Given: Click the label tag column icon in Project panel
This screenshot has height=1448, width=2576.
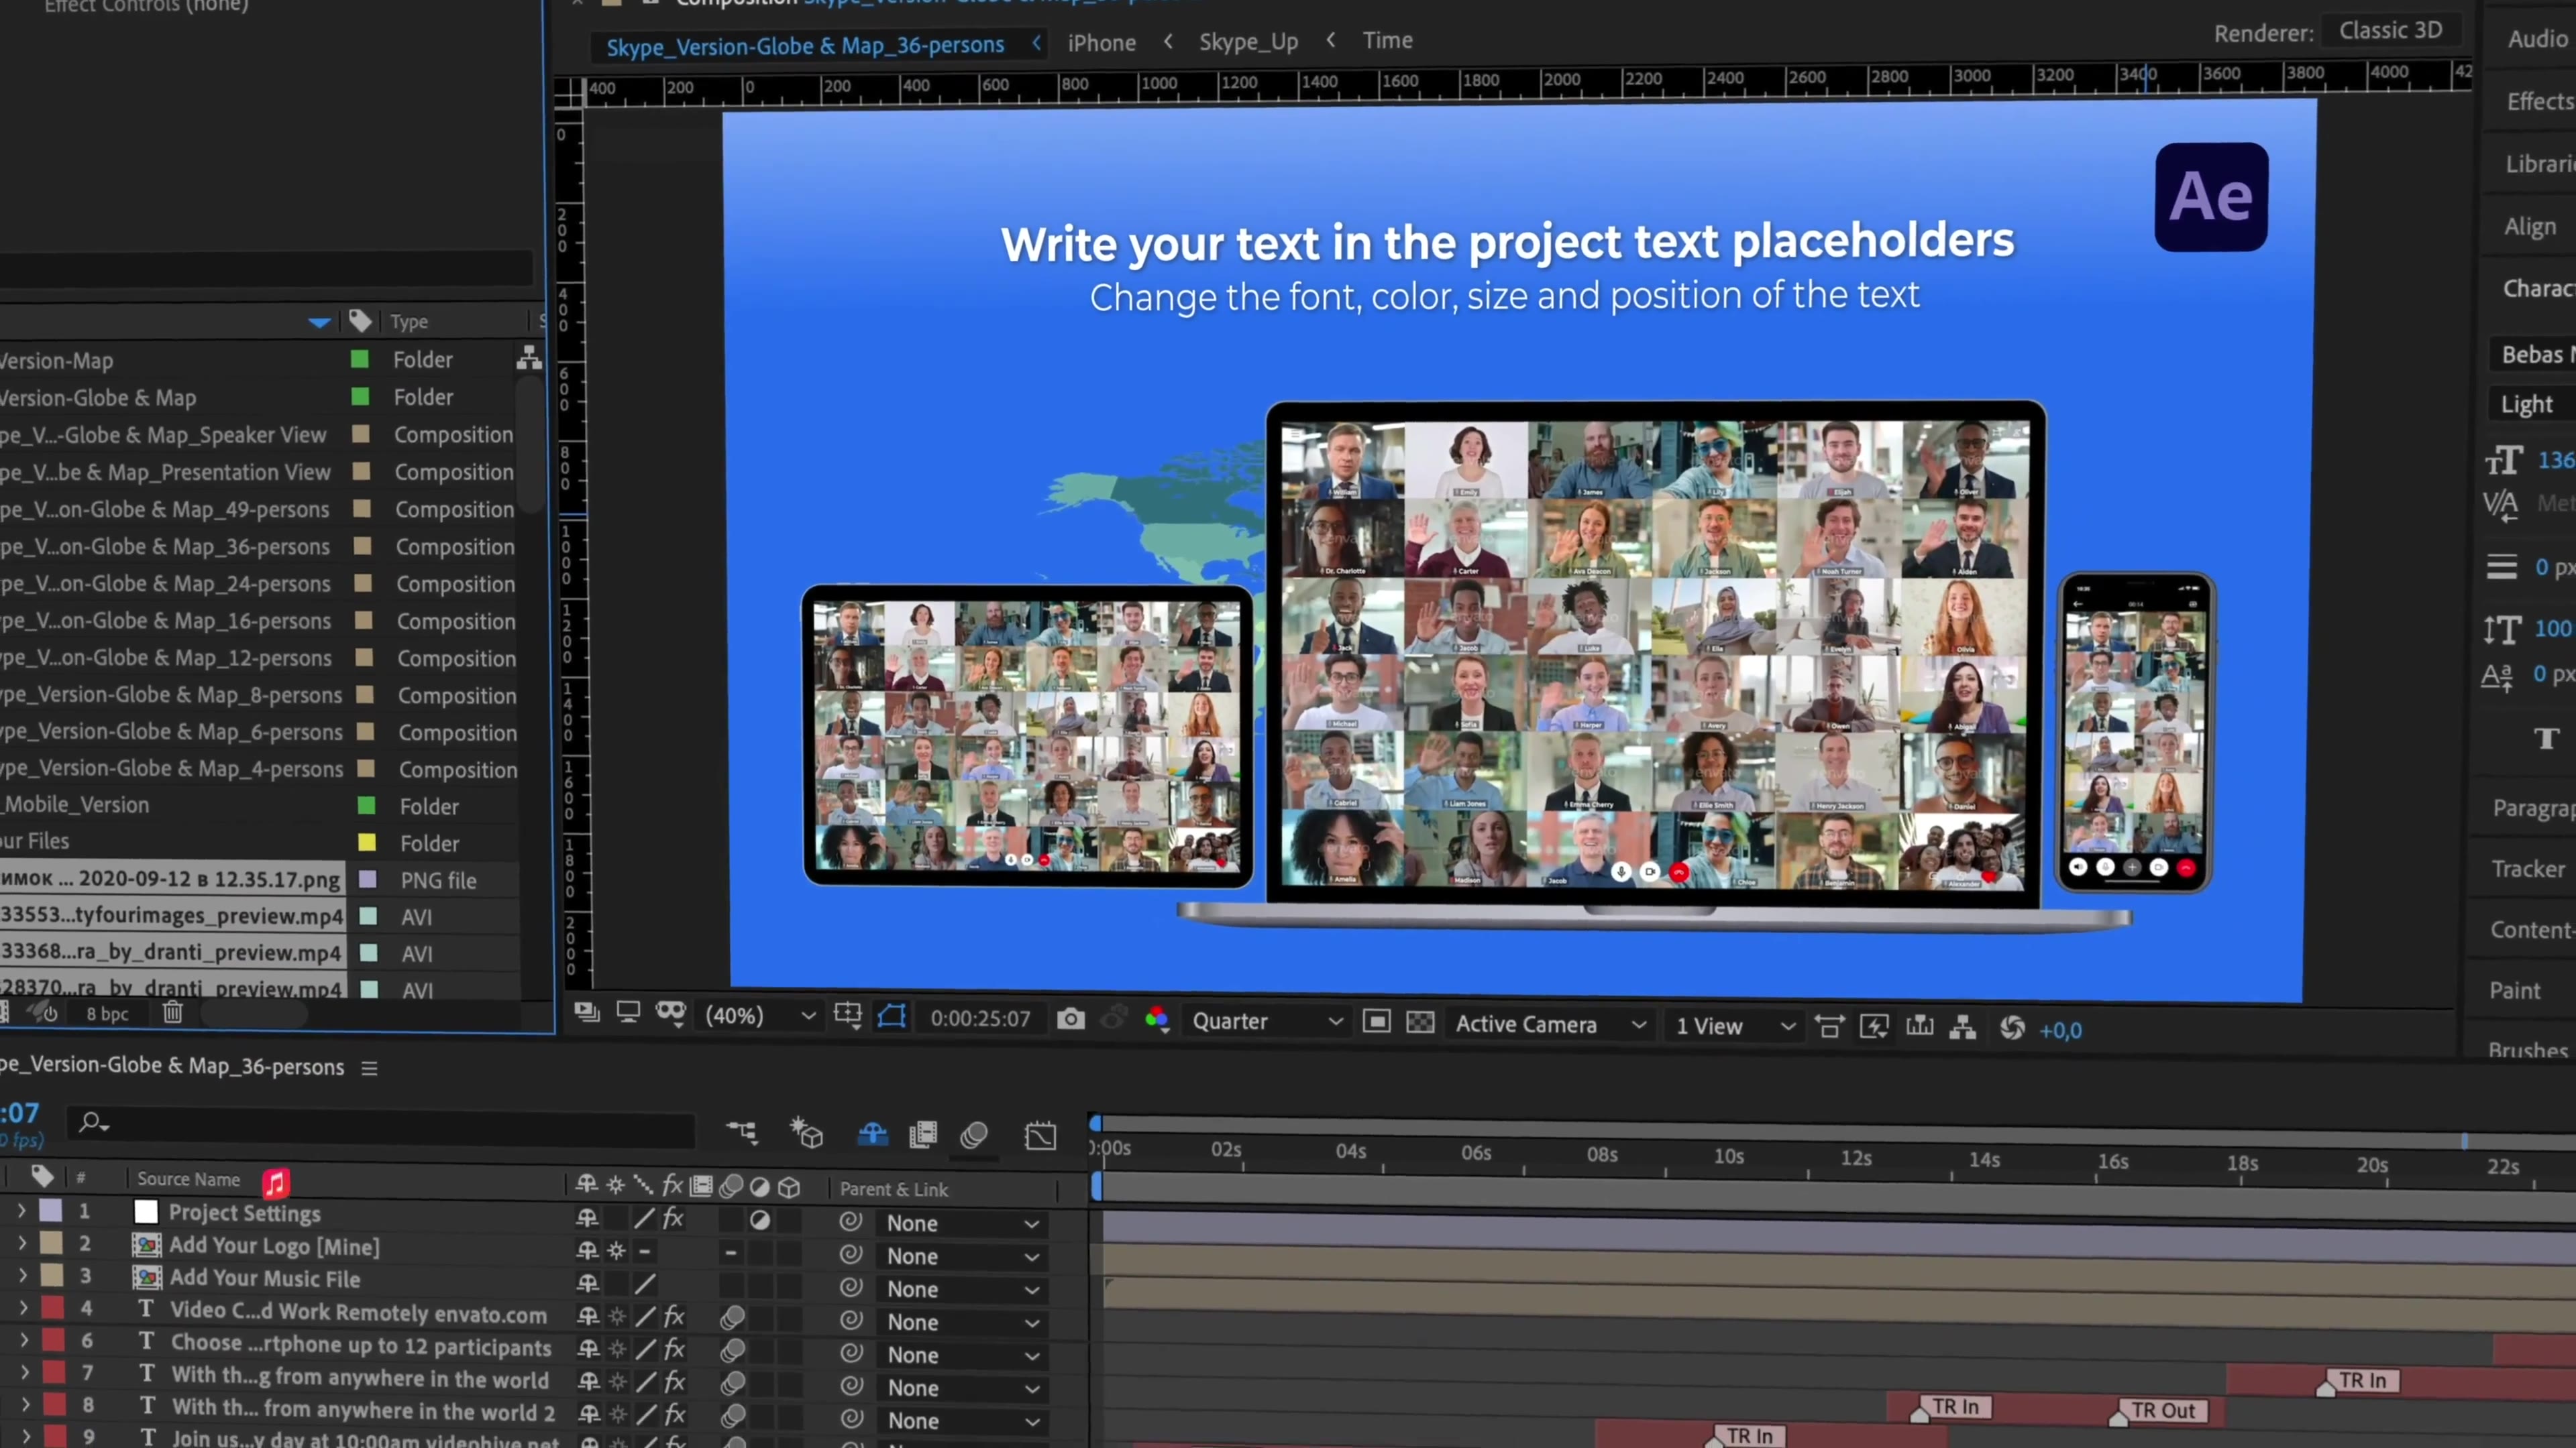Looking at the screenshot, I should [360, 321].
